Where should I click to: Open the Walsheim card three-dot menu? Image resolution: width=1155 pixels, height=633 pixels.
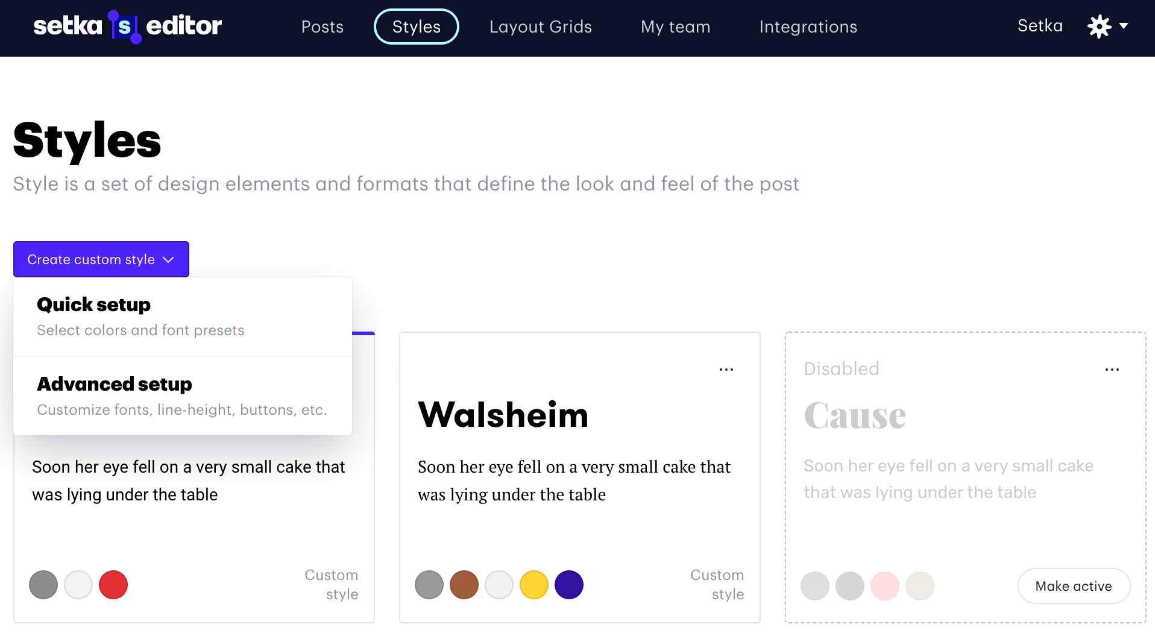(726, 370)
